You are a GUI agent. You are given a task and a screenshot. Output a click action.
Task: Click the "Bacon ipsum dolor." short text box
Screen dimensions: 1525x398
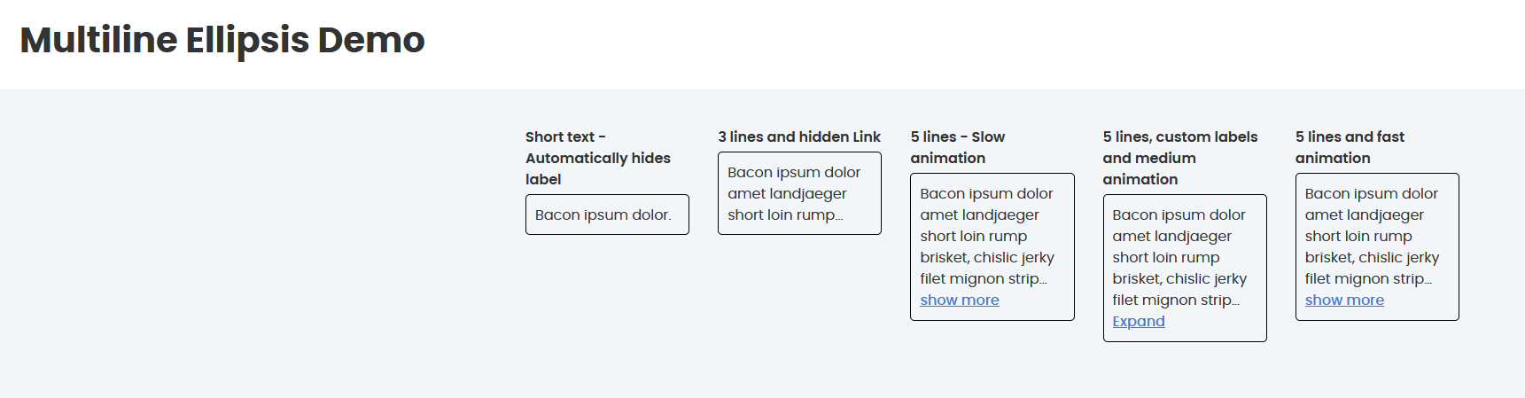[x=603, y=215]
